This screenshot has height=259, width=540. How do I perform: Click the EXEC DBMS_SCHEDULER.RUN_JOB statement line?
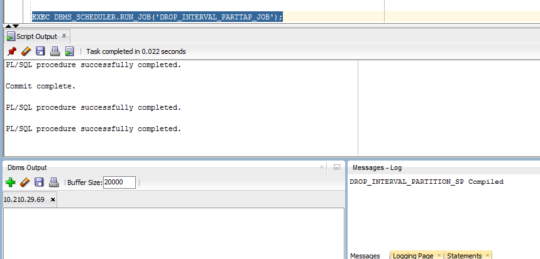pyautogui.click(x=157, y=16)
